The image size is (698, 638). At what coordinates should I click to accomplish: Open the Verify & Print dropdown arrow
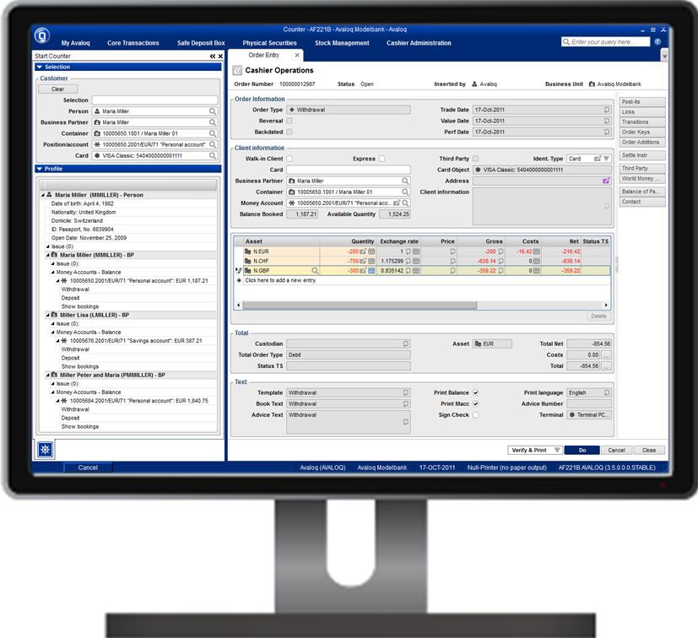point(557,450)
